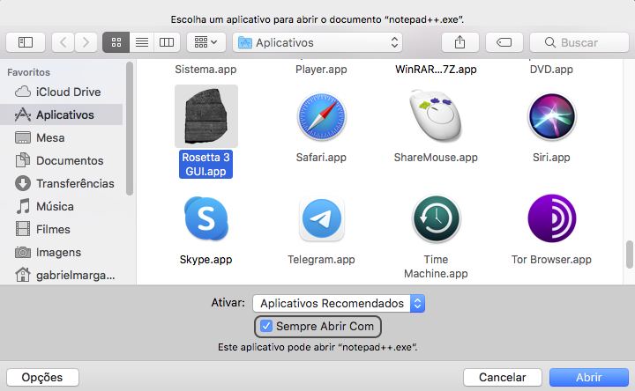Select the Telegram app icon
The width and height of the screenshot is (635, 391).
click(322, 218)
